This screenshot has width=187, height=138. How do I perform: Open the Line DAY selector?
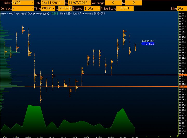(182, 9)
